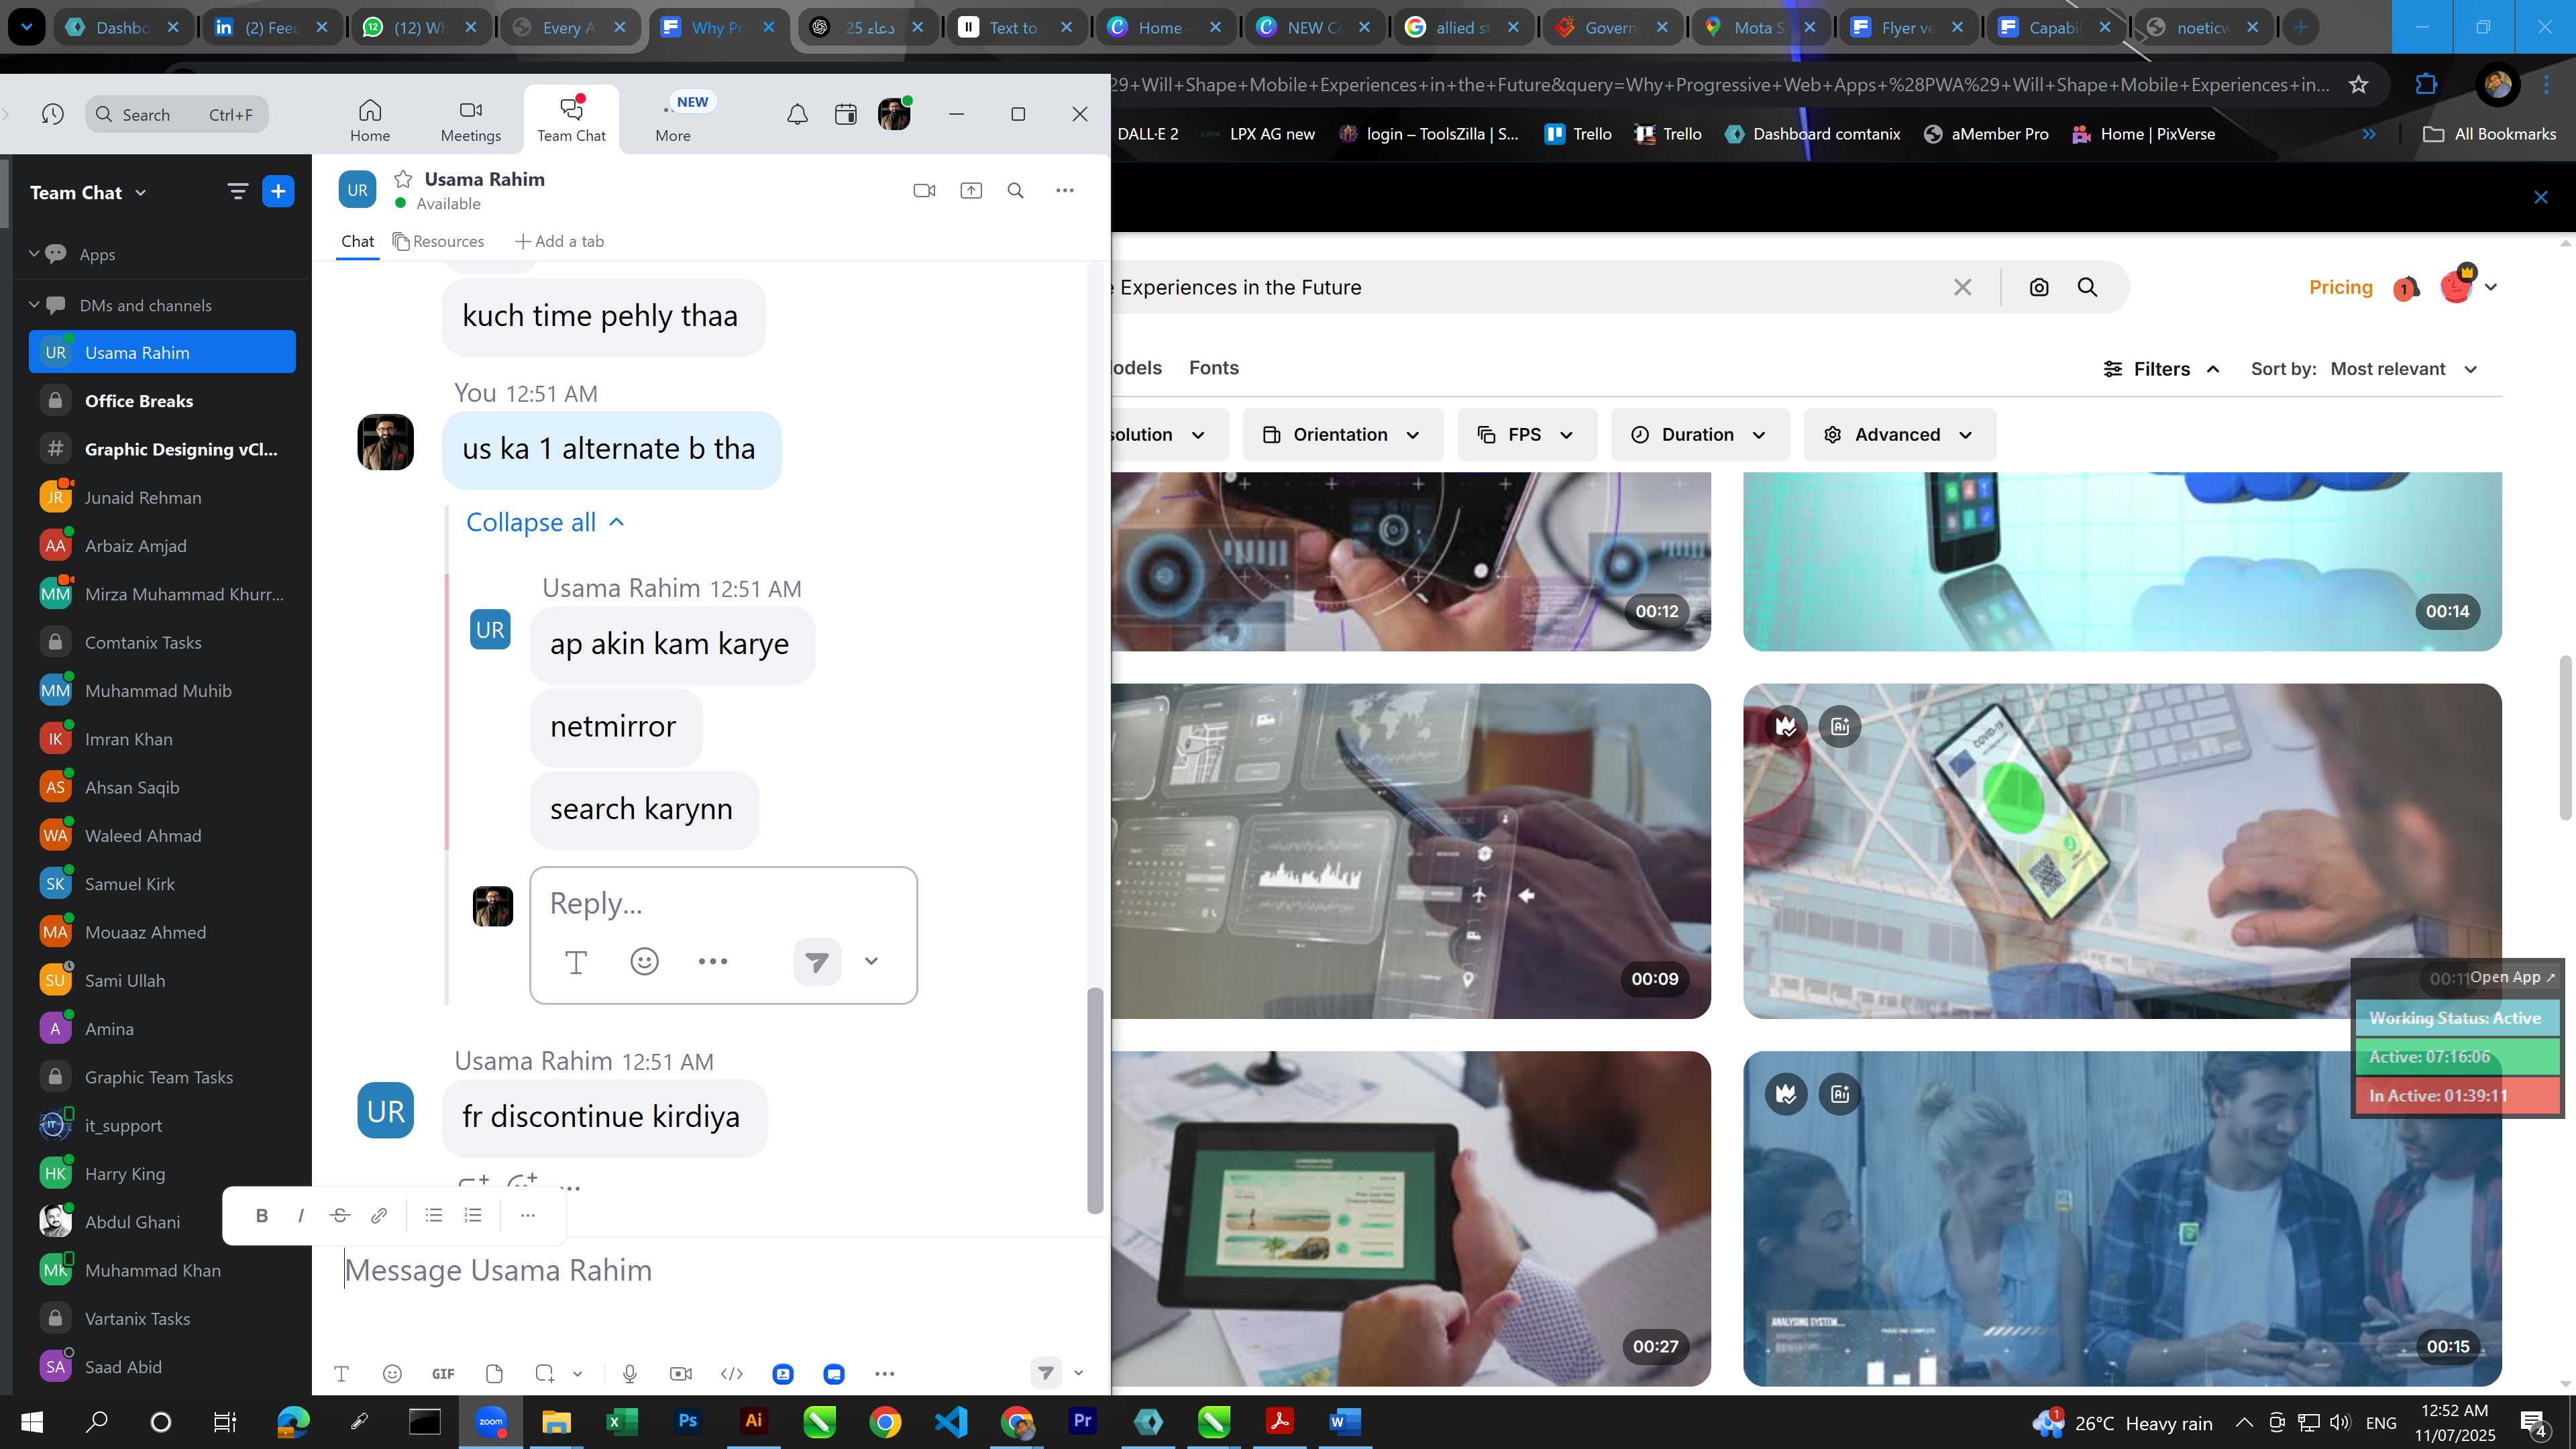
Task: Expand Orientation filter dropdown
Action: pos(1342,434)
